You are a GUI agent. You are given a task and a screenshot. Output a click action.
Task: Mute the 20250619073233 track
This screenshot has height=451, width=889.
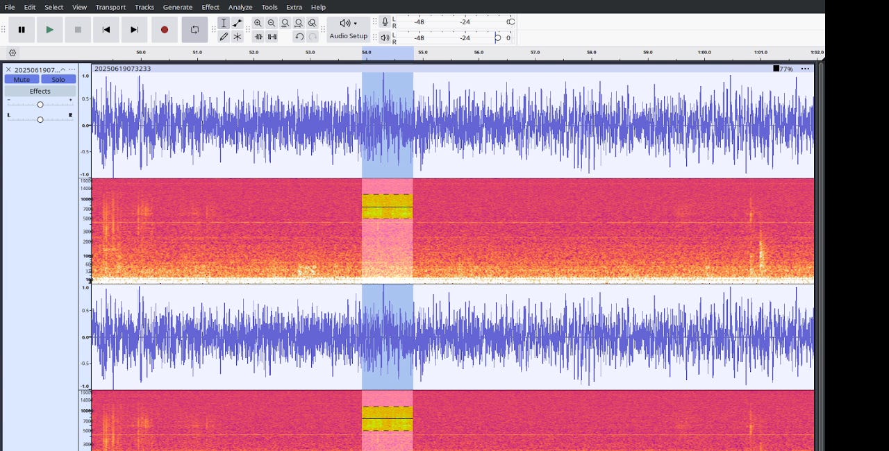tap(22, 79)
